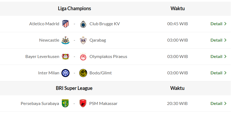Click the BRI Super League header
This screenshot has height=113, width=234.
coord(74,88)
